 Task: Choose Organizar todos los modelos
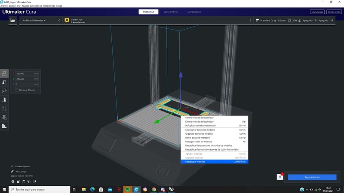pos(214,134)
